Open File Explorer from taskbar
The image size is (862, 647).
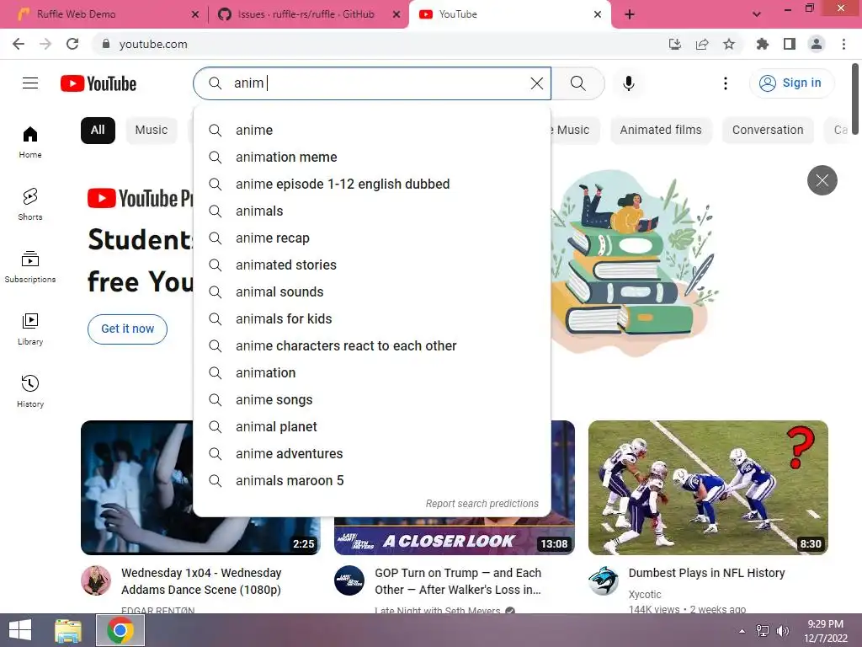(68, 630)
